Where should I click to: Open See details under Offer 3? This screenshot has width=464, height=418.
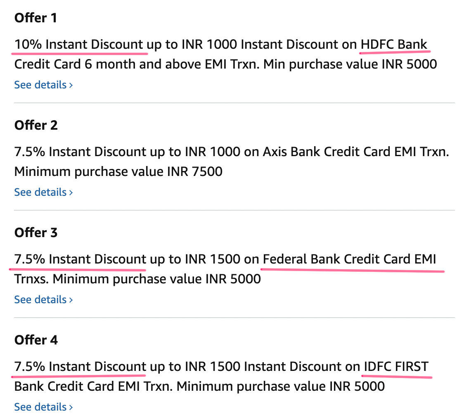coord(43,300)
